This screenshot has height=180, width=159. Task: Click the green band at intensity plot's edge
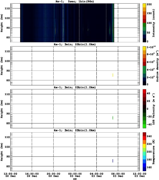114,23
